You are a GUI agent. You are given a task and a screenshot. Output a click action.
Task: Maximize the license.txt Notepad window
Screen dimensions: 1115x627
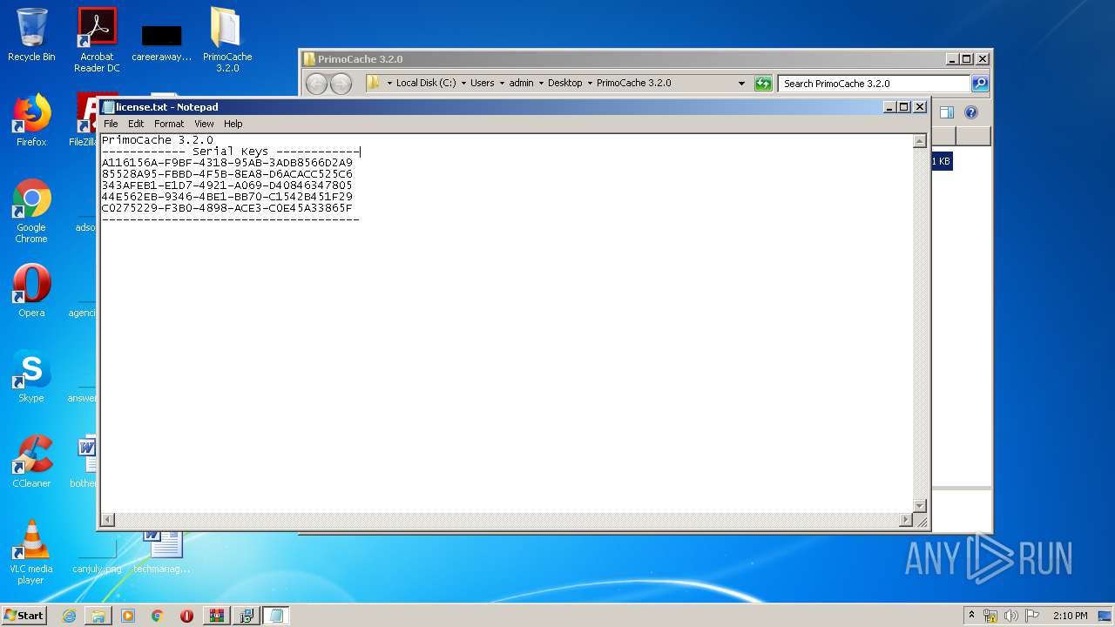(904, 107)
